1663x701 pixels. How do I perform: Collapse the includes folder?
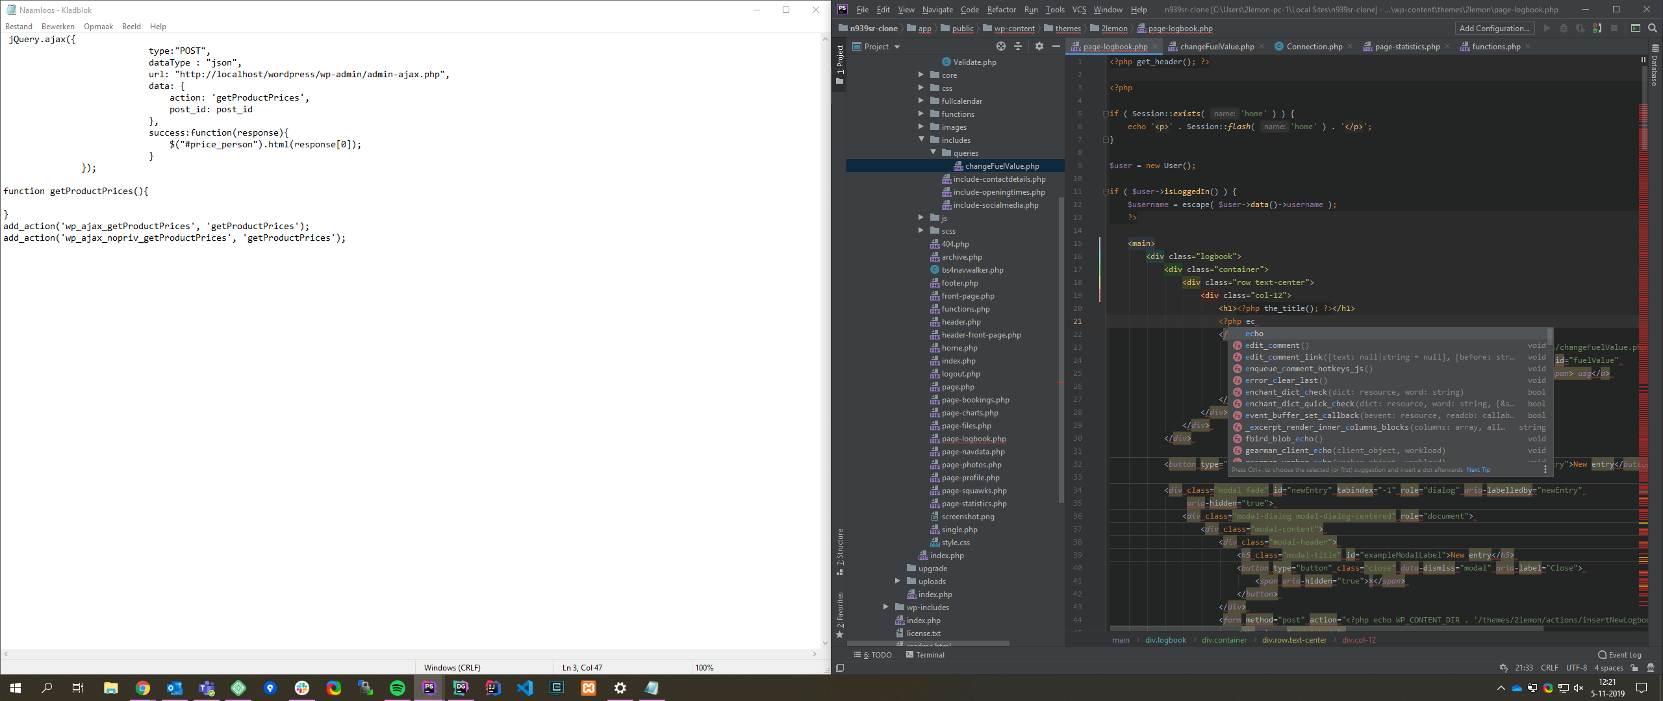pos(920,140)
